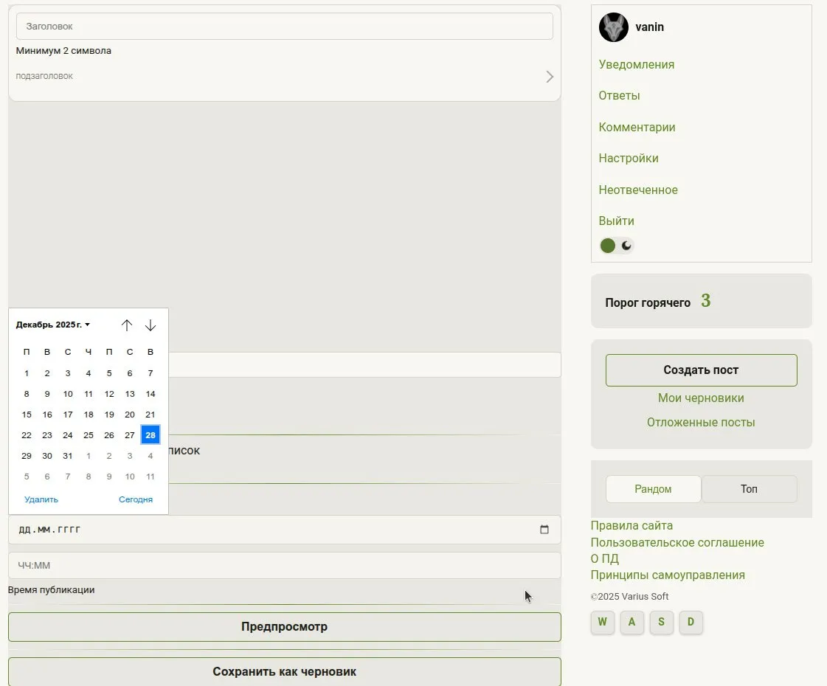Open the Мои черновики link
This screenshot has width=827, height=686.
pyautogui.click(x=701, y=398)
